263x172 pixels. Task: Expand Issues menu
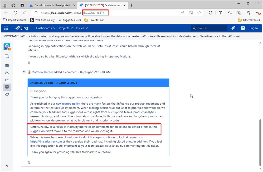(82, 28)
